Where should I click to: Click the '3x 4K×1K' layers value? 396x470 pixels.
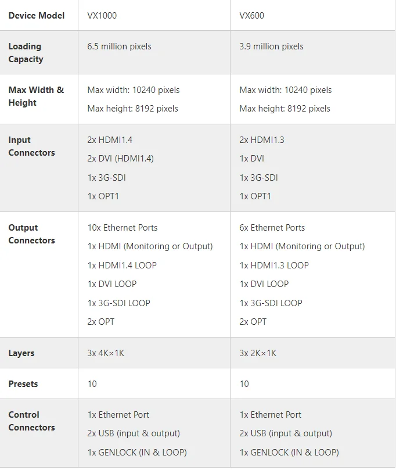(106, 353)
